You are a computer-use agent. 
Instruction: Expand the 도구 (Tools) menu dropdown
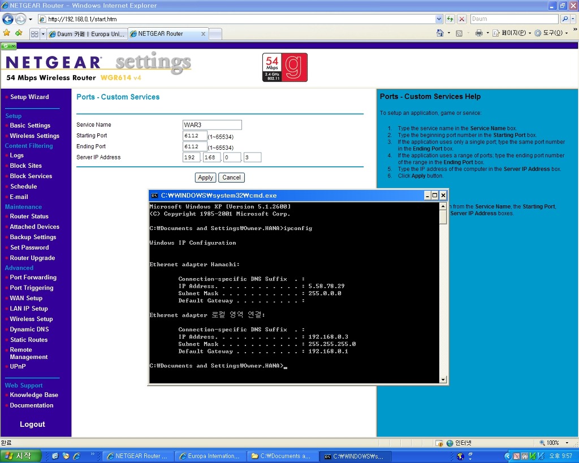point(548,33)
